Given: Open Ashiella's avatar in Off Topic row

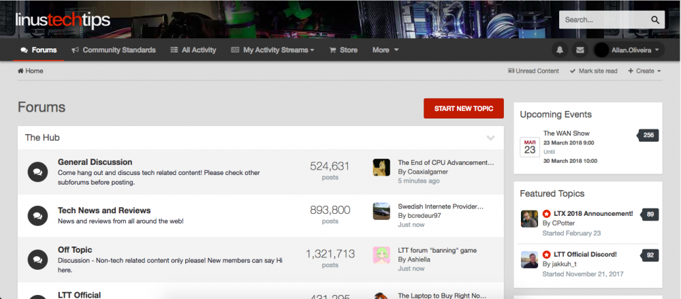Looking at the screenshot, I should [x=381, y=255].
